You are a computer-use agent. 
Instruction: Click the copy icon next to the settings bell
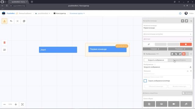pos(186,21)
